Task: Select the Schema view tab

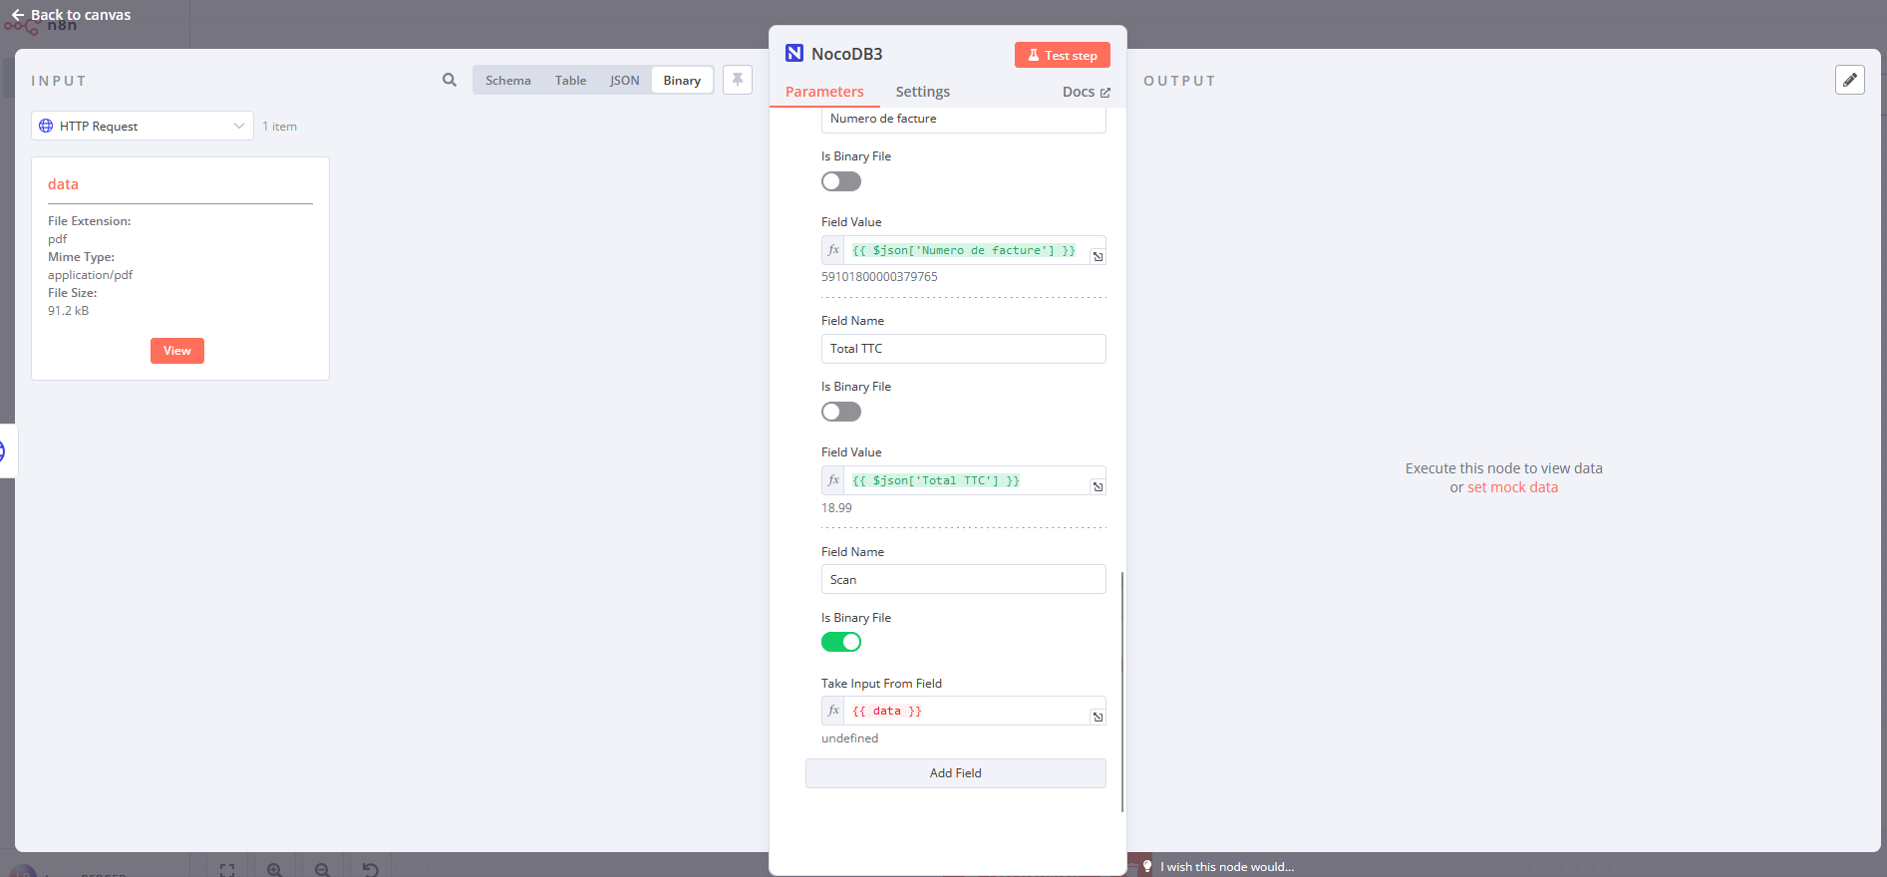Action: coord(508,81)
